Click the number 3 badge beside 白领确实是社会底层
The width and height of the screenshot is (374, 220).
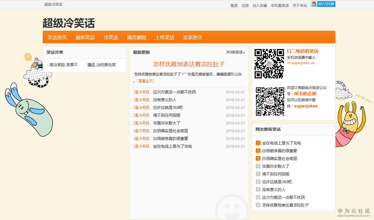tap(258, 159)
